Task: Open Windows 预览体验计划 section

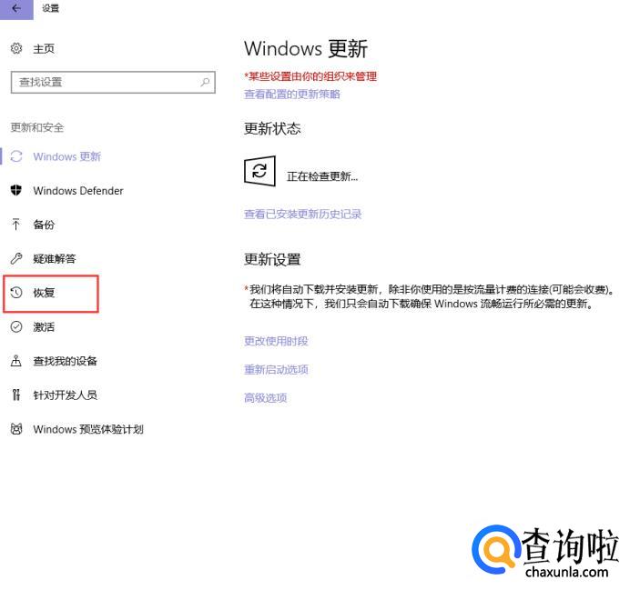Action: [88, 429]
